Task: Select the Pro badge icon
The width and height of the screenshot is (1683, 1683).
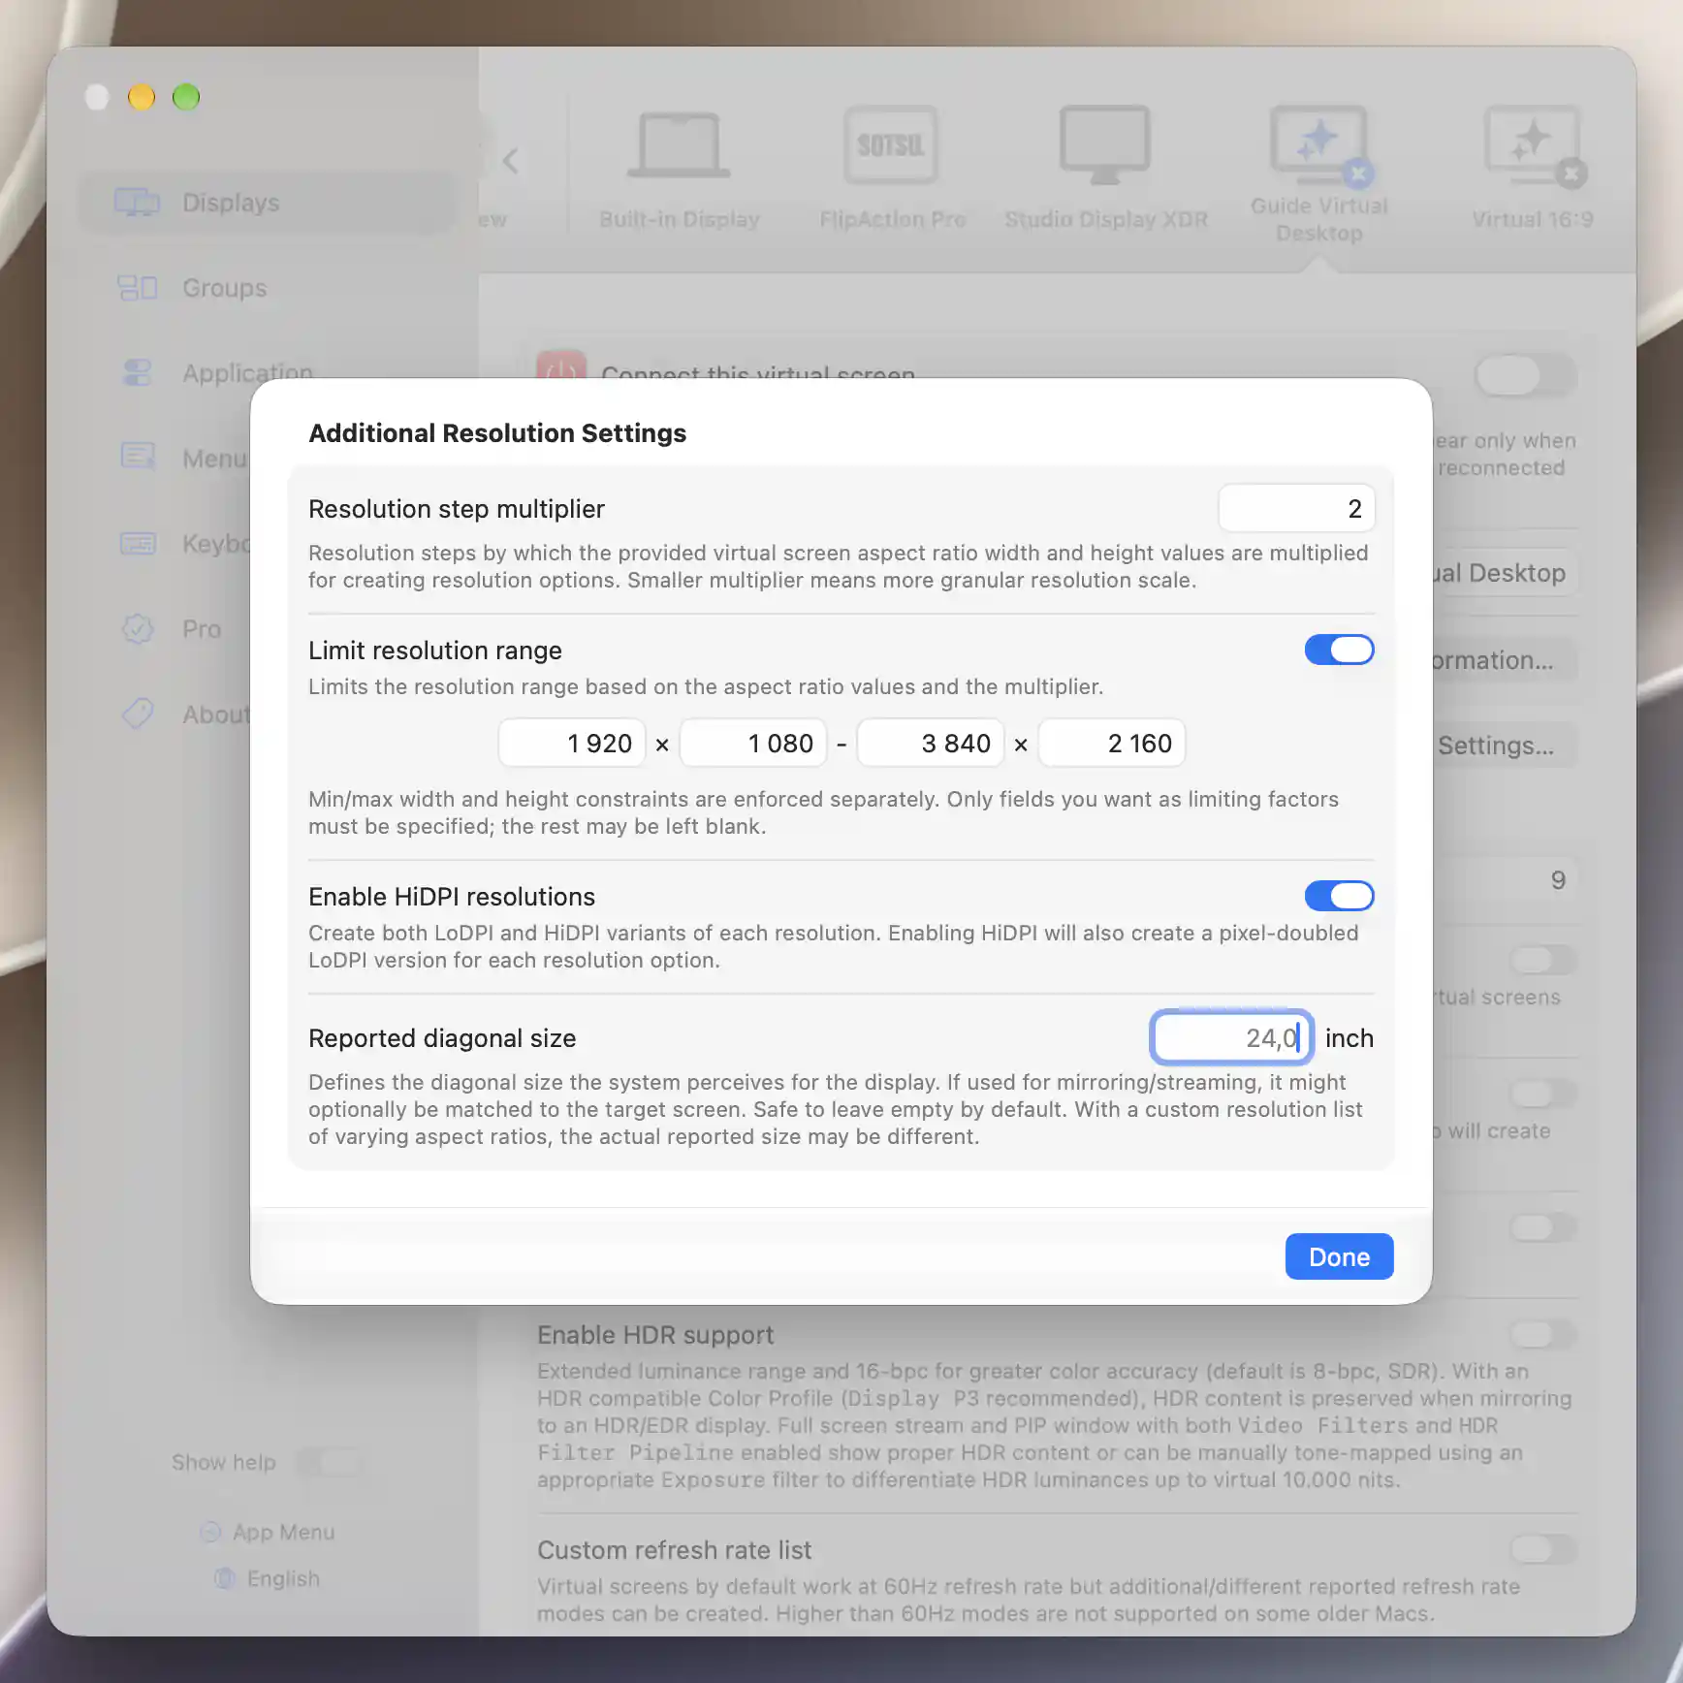Action: pyautogui.click(x=138, y=628)
